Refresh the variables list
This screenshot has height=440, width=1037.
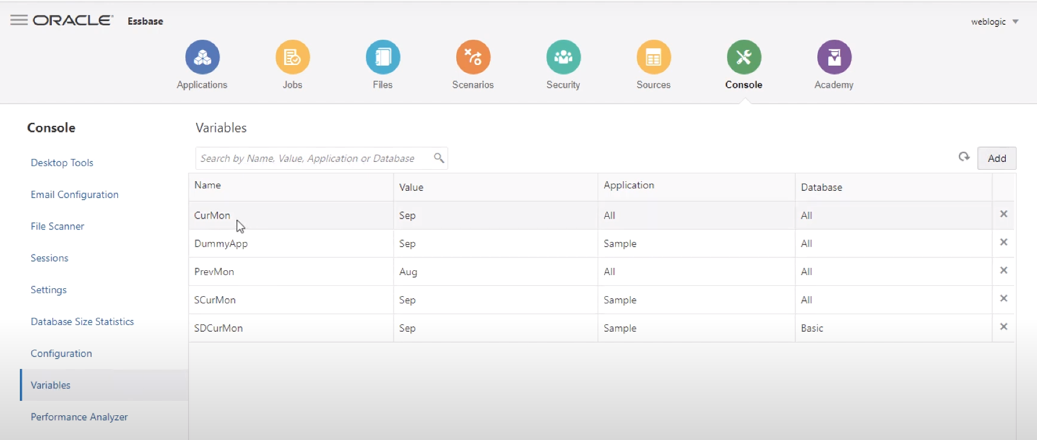(964, 157)
